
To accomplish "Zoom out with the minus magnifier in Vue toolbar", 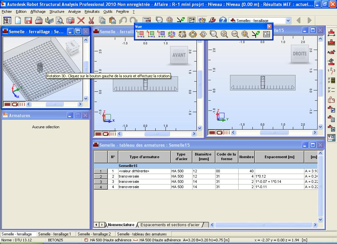I will point(235,34).
